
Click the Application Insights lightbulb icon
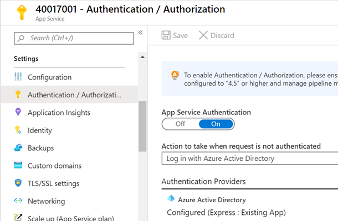tap(18, 113)
